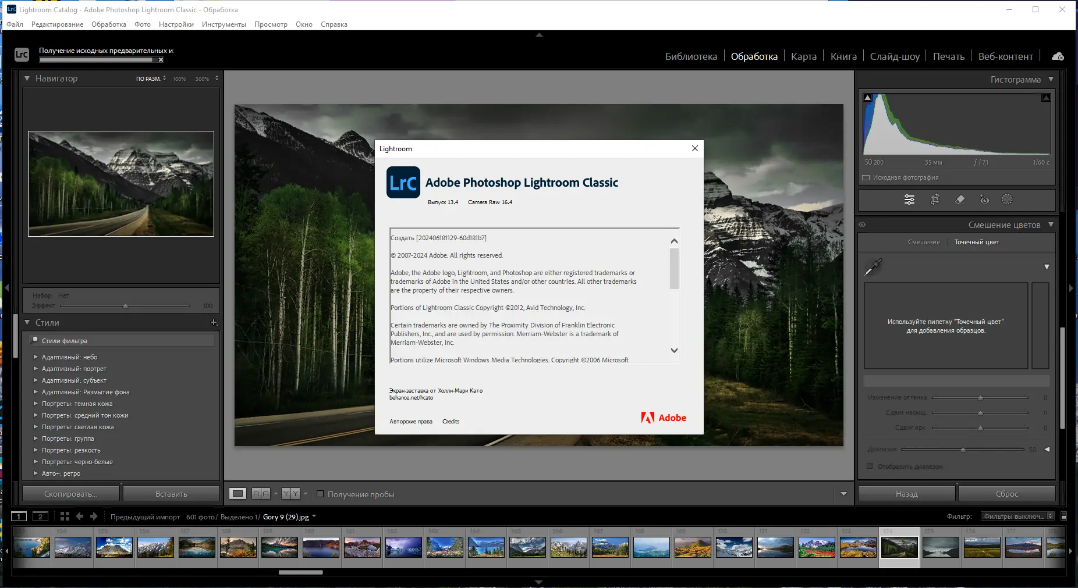Toggle 'Смешение цветов' panel visibility eye

pos(862,224)
